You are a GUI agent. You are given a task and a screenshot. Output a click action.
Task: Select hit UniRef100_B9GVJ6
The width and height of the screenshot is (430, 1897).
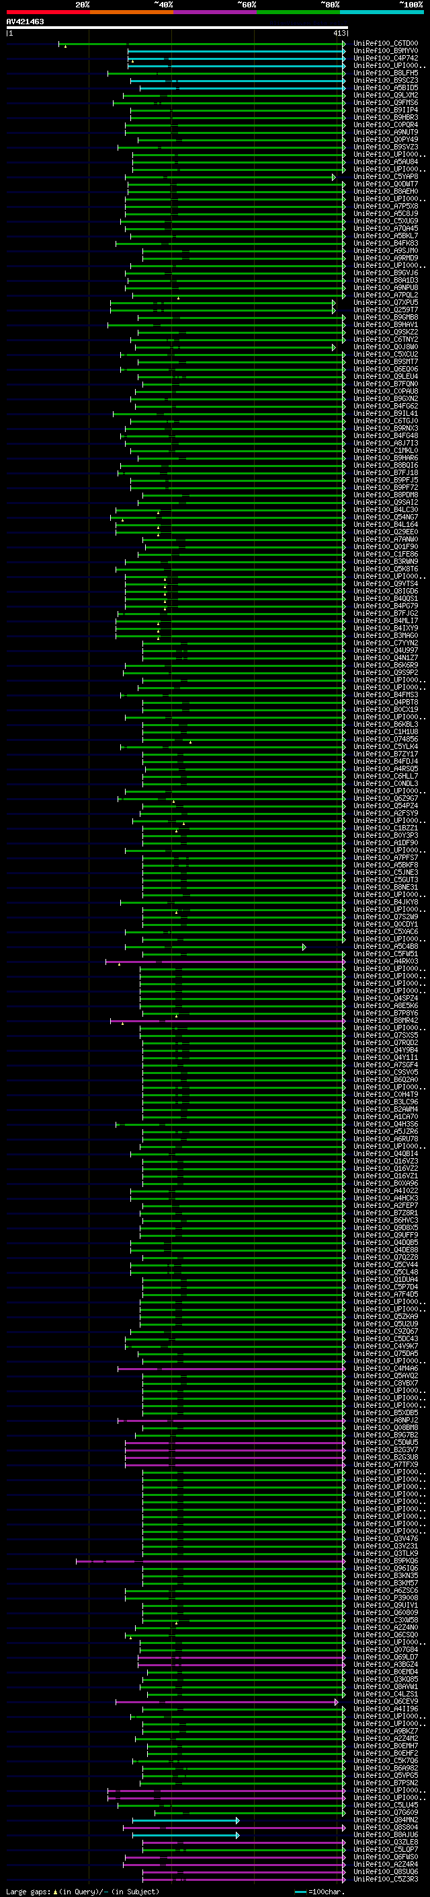tap(385, 273)
